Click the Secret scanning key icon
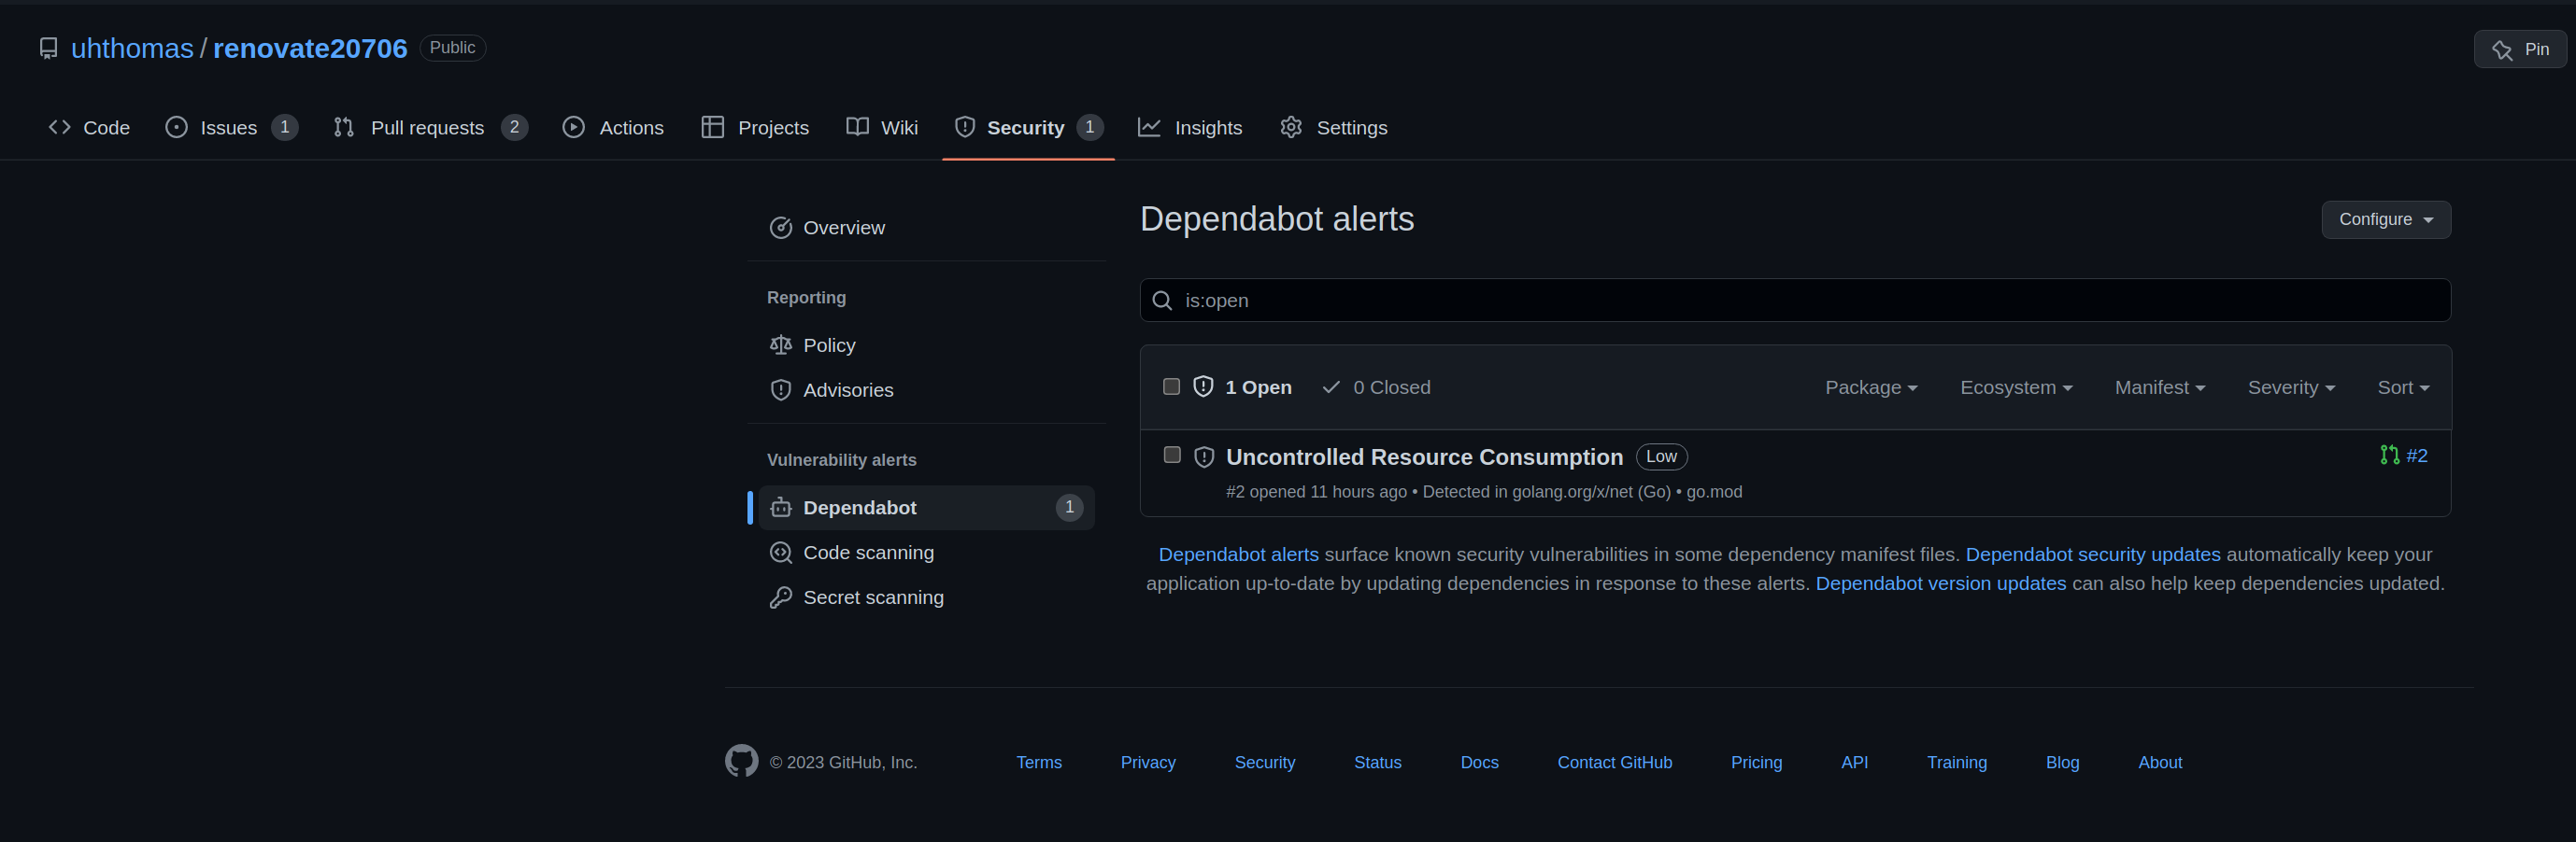 [x=780, y=597]
